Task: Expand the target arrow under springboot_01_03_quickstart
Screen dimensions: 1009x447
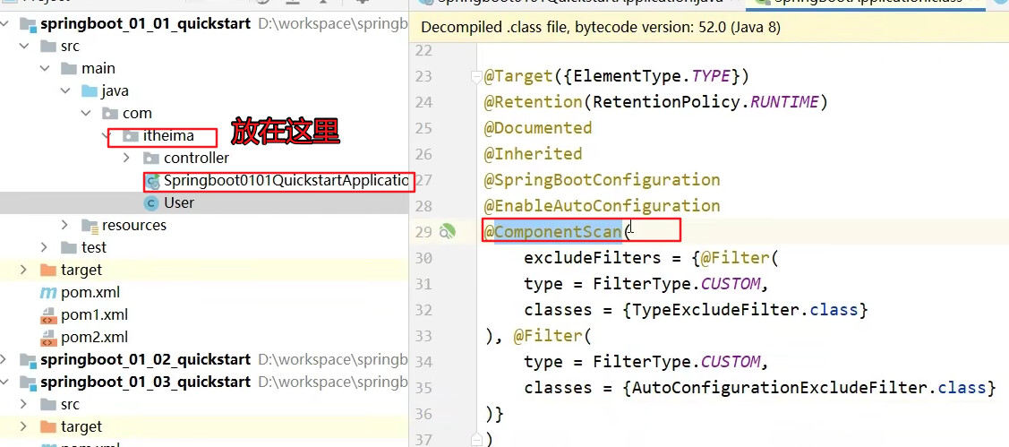Action: tap(25, 426)
